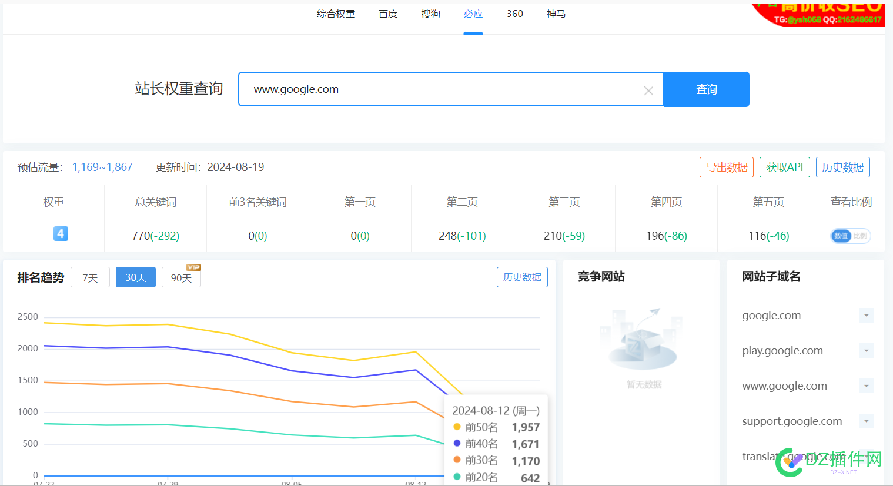Click the 前3名关键词 value 0(0)
Viewport: 893px width, 486px height.
[257, 236]
